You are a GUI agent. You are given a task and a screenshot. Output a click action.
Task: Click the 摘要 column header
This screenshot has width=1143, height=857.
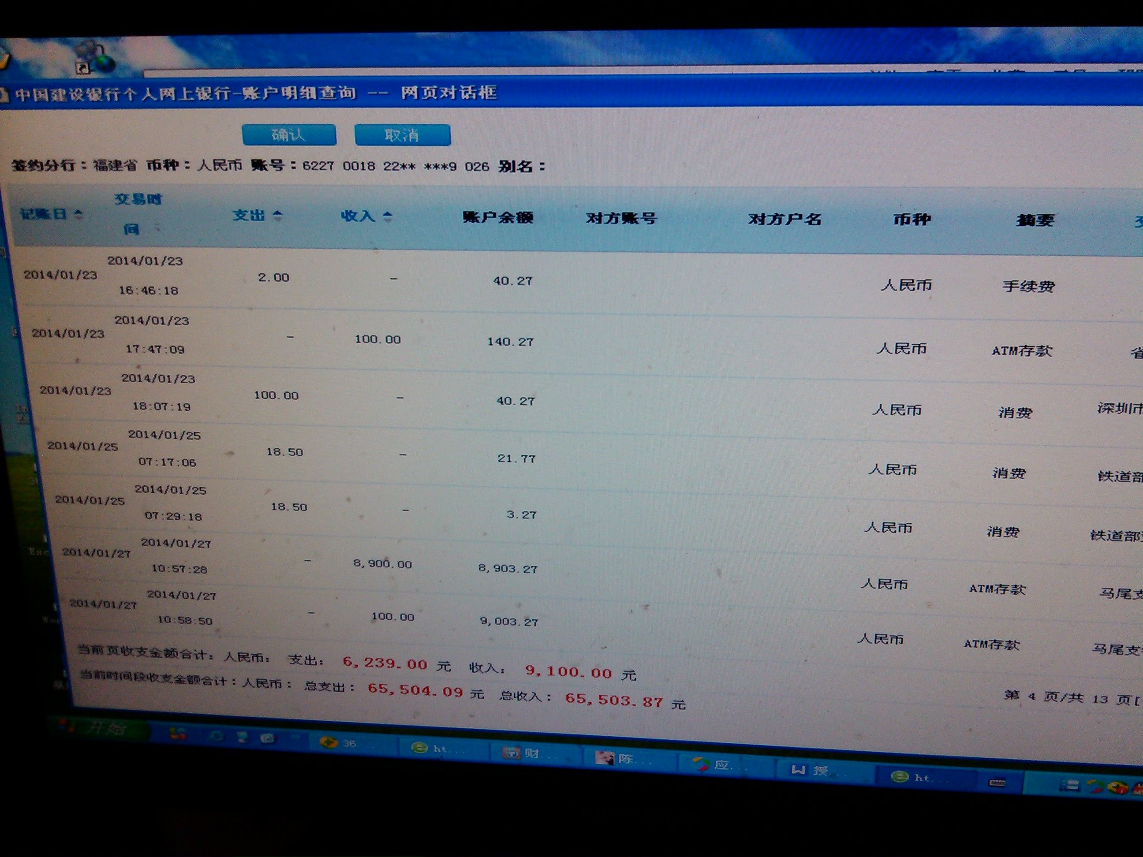point(1035,220)
